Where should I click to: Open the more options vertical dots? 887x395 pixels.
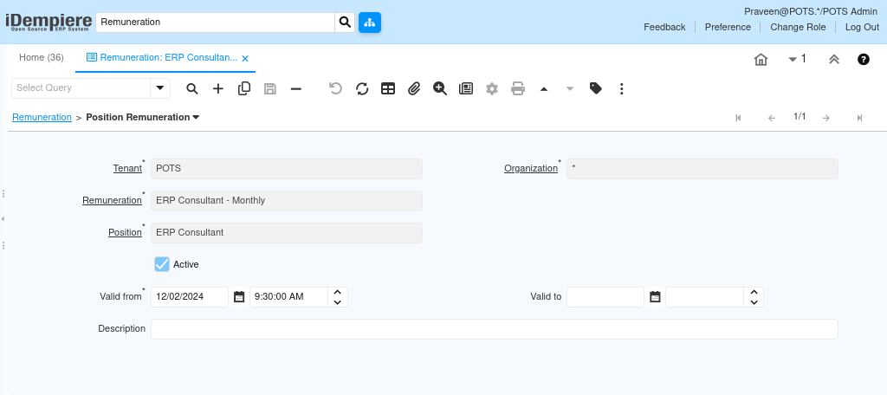[622, 88]
